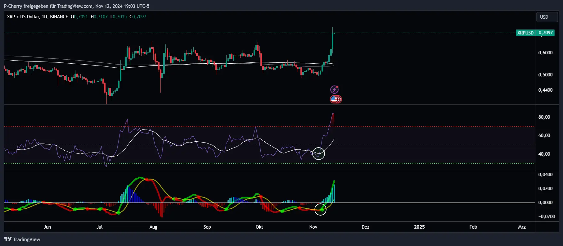The width and height of the screenshot is (563, 246).
Task: Click the Jun label on time axis
Action: pos(47,227)
